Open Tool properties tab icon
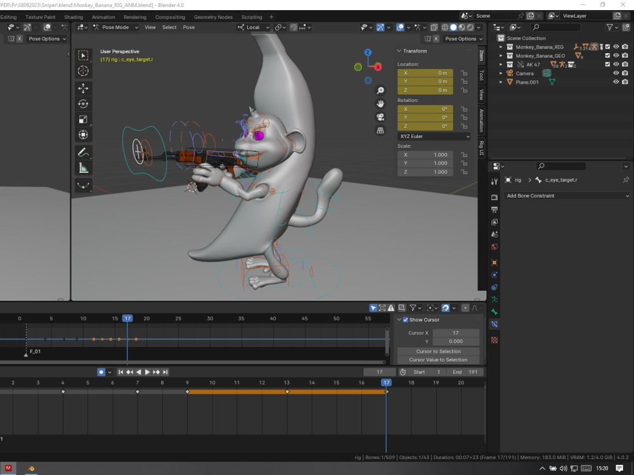634x475 pixels. point(494,182)
